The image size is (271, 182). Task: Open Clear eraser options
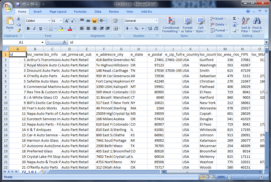pyautogui.click(x=235, y=31)
